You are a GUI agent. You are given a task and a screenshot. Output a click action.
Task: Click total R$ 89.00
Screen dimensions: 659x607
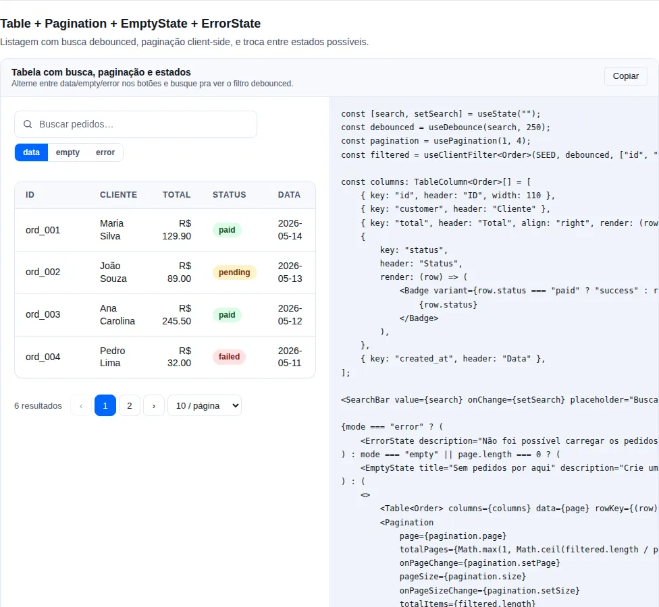click(179, 272)
